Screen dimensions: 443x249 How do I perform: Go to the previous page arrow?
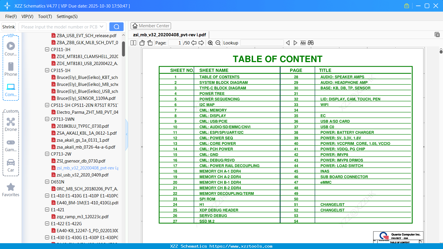click(x=194, y=43)
